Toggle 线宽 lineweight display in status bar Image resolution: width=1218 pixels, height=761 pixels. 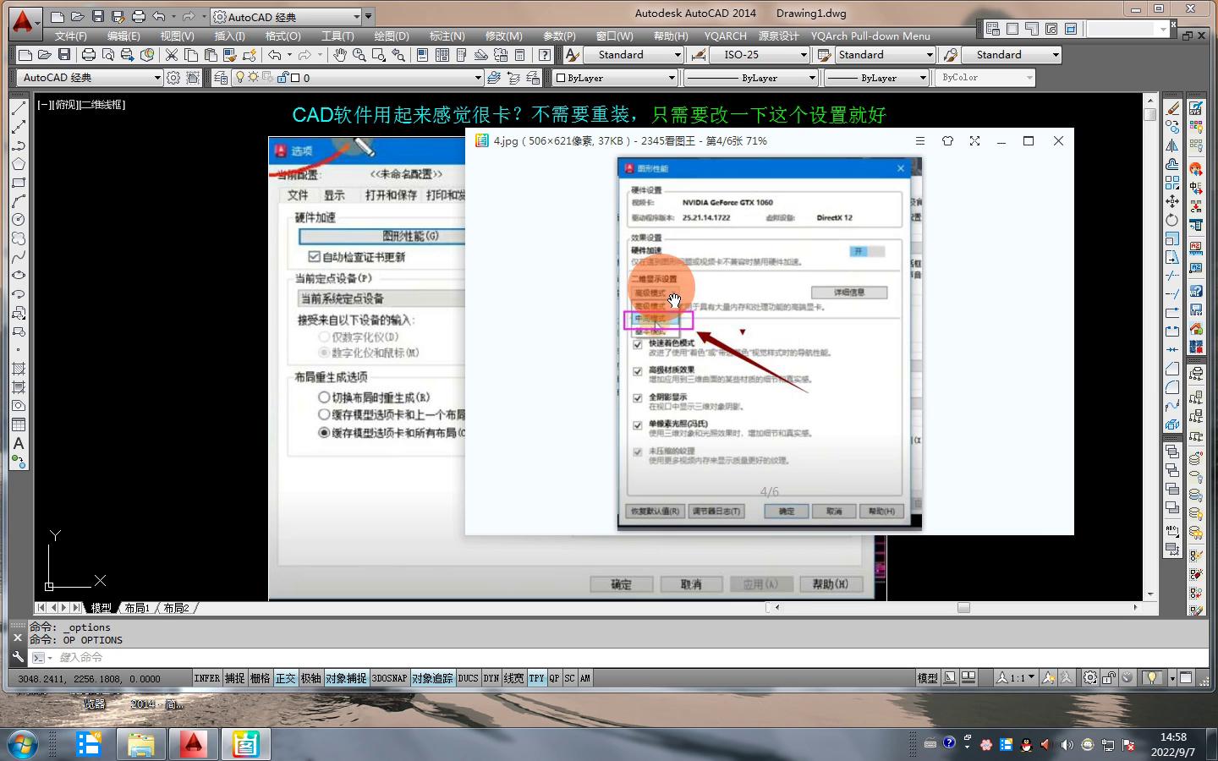[x=513, y=678]
